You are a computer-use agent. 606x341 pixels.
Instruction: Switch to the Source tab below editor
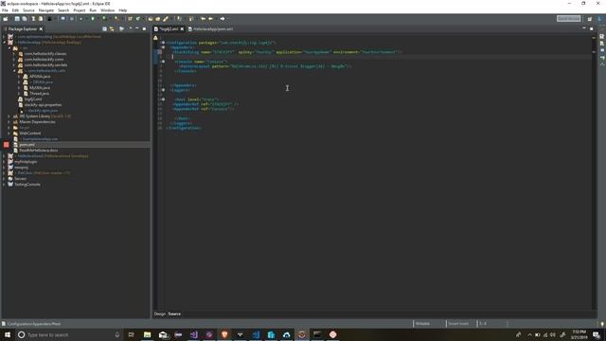174,314
